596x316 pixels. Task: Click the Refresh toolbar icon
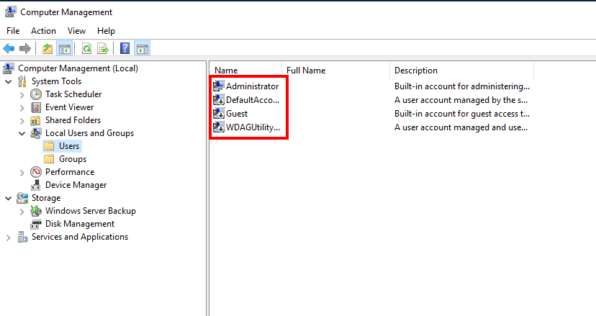click(86, 49)
